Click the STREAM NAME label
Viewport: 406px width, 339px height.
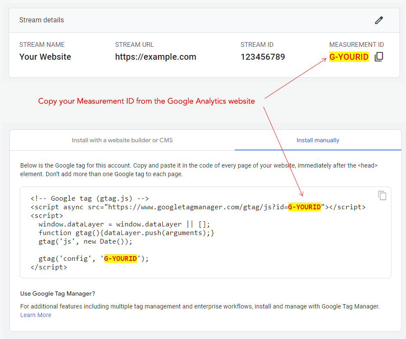[42, 45]
